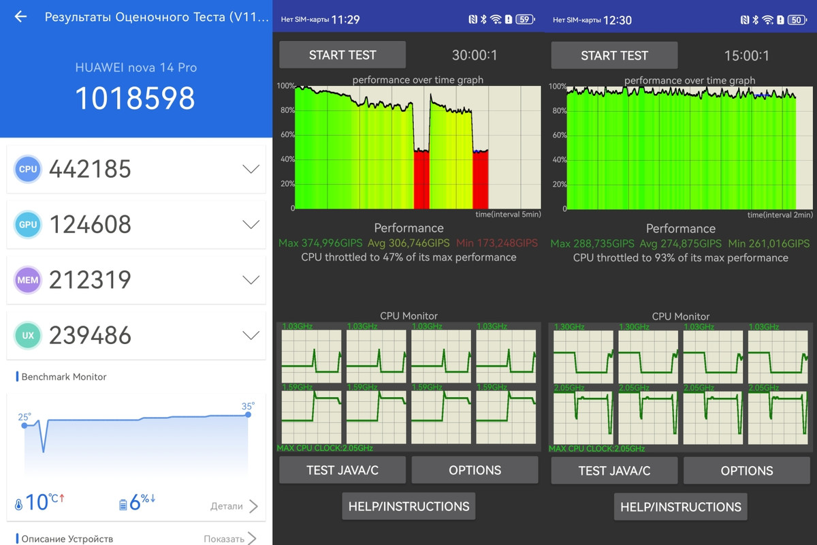Image resolution: width=817 pixels, height=545 pixels.
Task: Expand the GPU score 124608 chevron
Action: click(251, 224)
